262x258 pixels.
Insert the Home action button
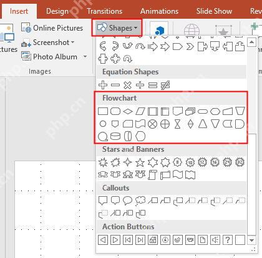click(x=153, y=240)
